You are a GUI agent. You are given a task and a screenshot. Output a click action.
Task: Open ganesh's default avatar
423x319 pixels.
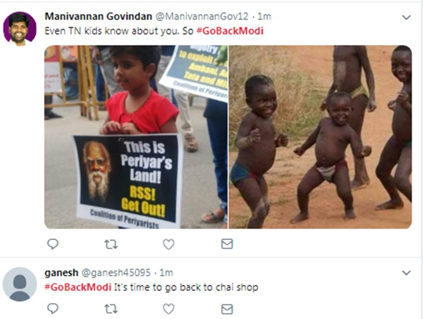pyautogui.click(x=20, y=284)
